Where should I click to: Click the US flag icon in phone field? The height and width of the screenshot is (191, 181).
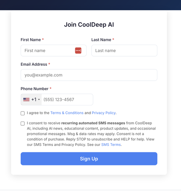click(26, 99)
